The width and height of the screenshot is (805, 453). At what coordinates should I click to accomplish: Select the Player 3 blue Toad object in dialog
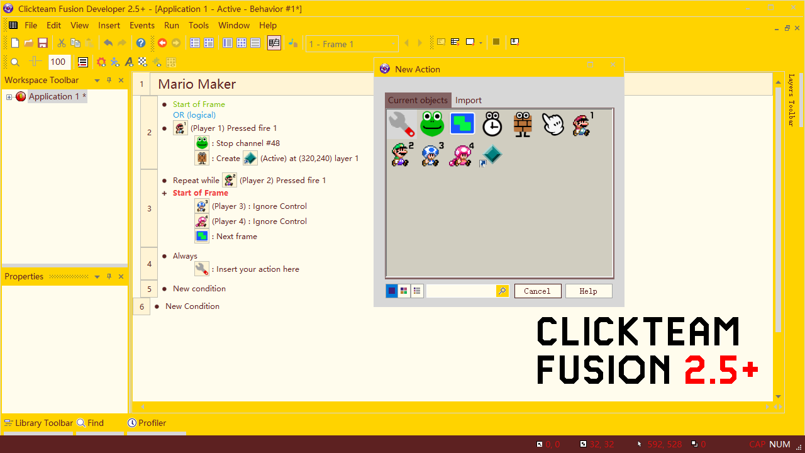coord(432,154)
